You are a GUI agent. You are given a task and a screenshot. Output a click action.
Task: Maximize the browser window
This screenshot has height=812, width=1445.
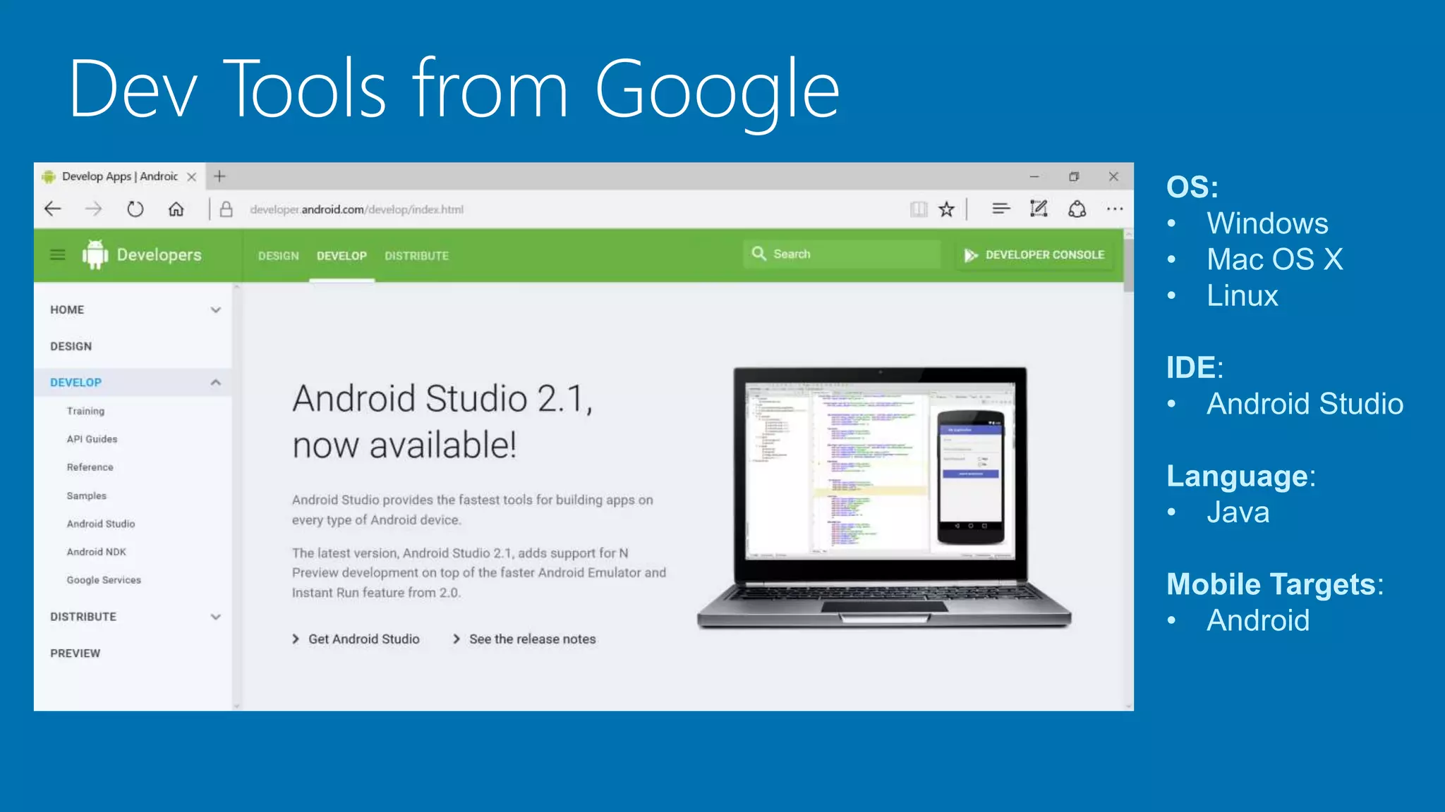coord(1073,177)
